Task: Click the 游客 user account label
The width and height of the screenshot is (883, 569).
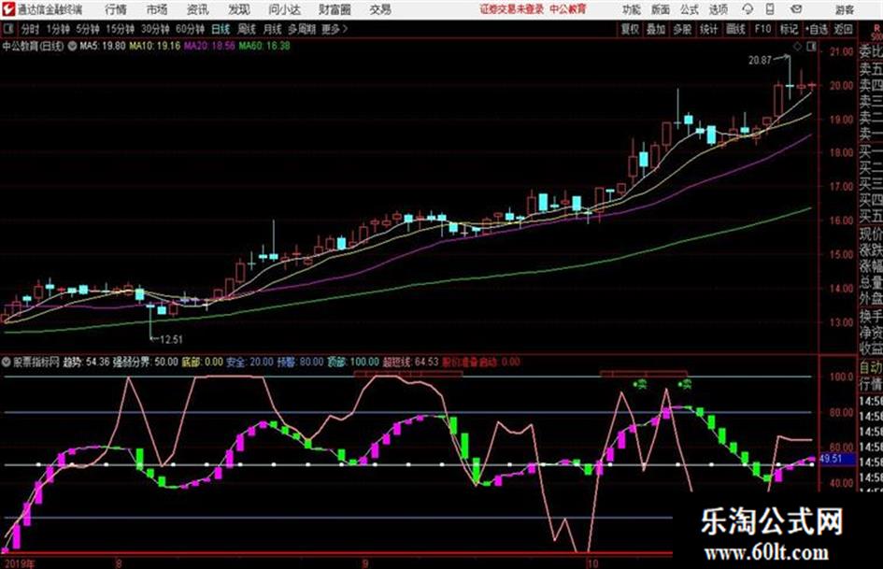Action: pos(844,10)
